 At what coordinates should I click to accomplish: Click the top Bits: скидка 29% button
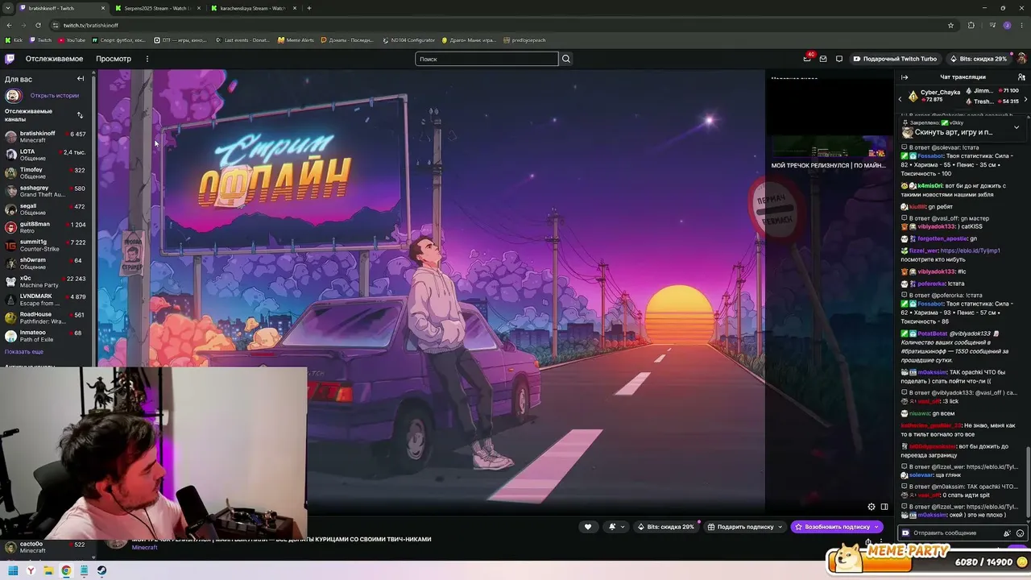[x=978, y=59]
